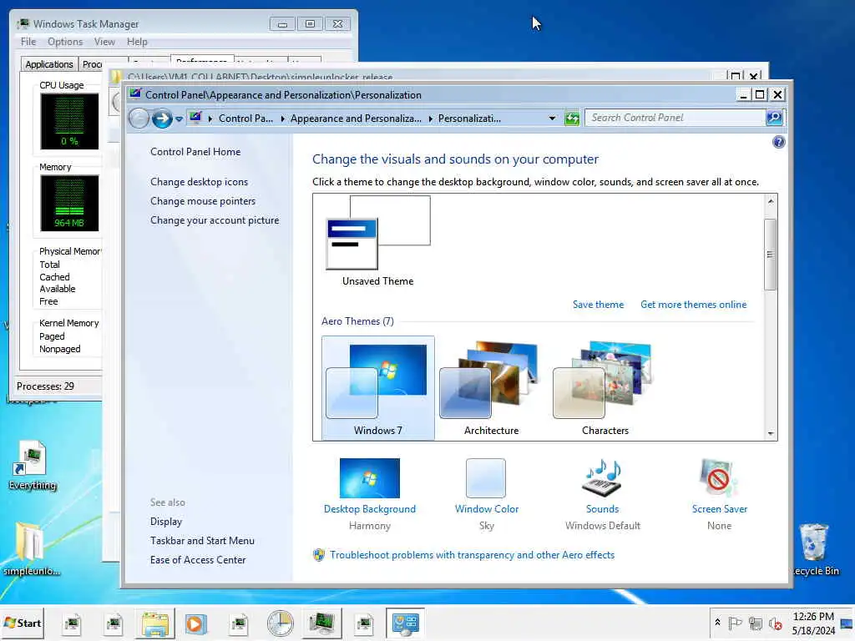Click the Help question mark icon
Screen dimensions: 855x641
click(x=779, y=142)
